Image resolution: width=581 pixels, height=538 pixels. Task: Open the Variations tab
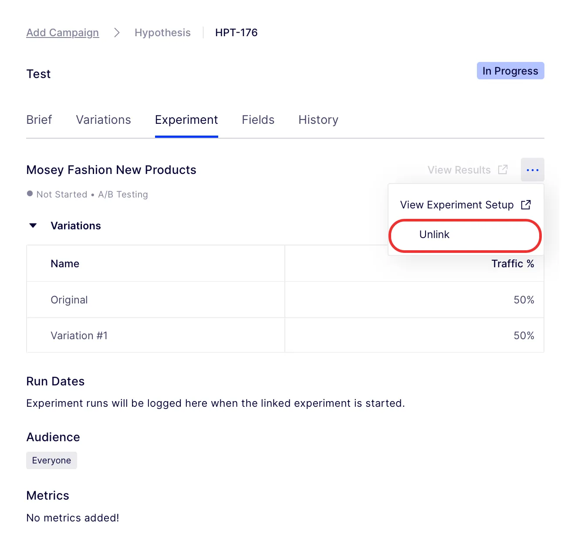(x=103, y=120)
